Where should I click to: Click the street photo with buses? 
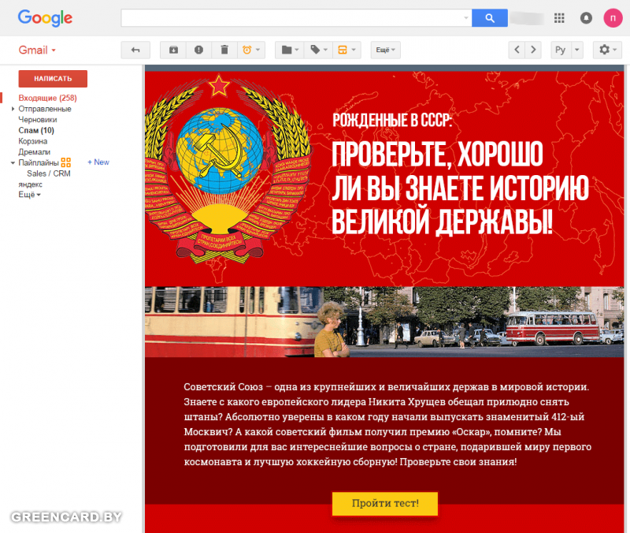384,322
